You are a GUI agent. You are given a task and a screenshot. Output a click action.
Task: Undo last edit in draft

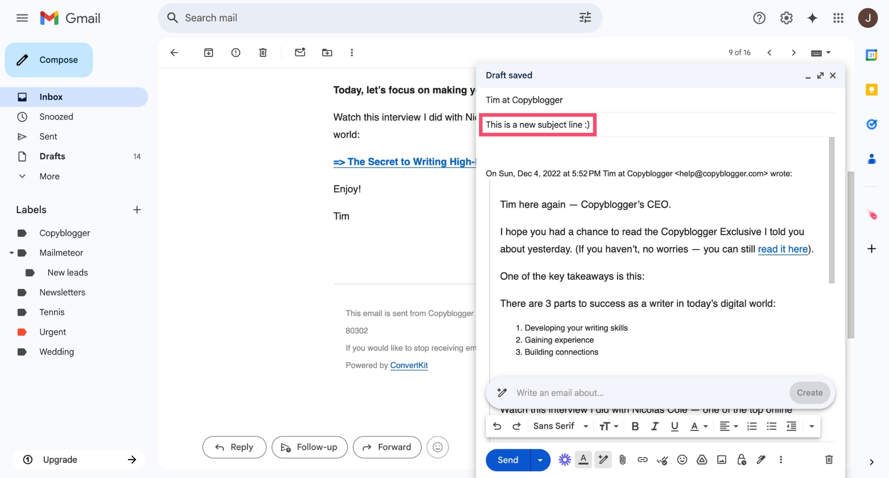click(497, 426)
